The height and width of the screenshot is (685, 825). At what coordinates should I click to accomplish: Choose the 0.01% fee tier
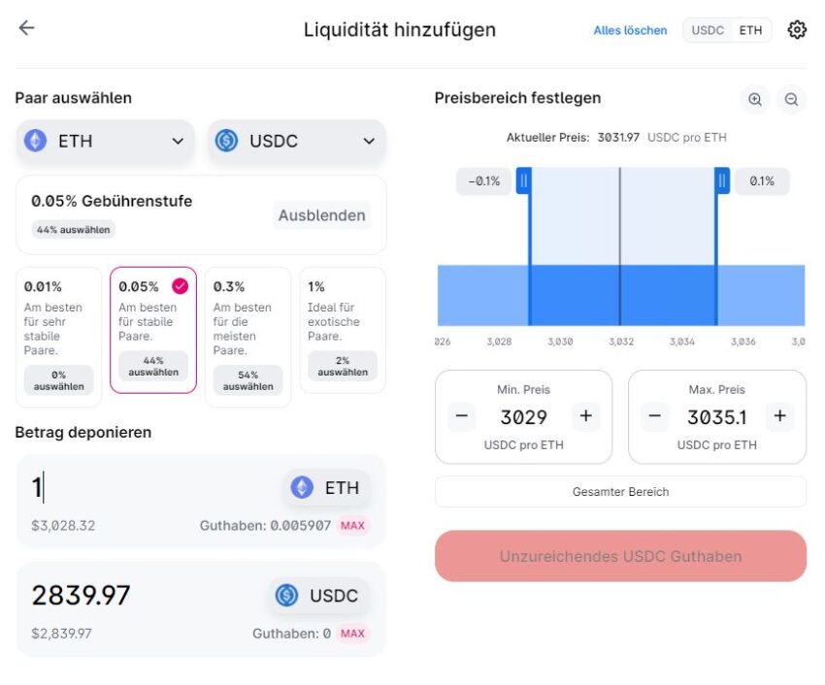click(x=58, y=337)
